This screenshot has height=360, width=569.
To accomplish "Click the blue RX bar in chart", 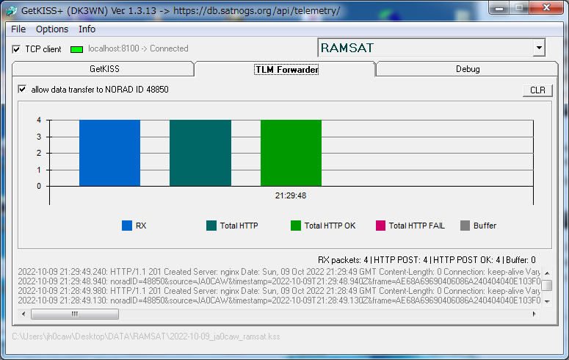I will 109,153.
